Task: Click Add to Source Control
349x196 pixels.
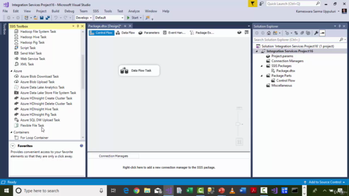Action: click(324, 182)
